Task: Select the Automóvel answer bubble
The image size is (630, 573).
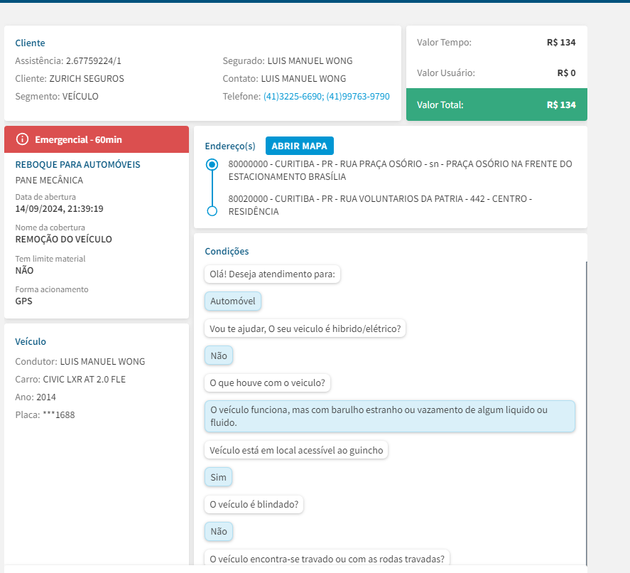Action: (233, 301)
